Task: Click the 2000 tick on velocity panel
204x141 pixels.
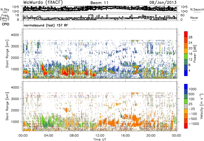Action: click(15, 110)
